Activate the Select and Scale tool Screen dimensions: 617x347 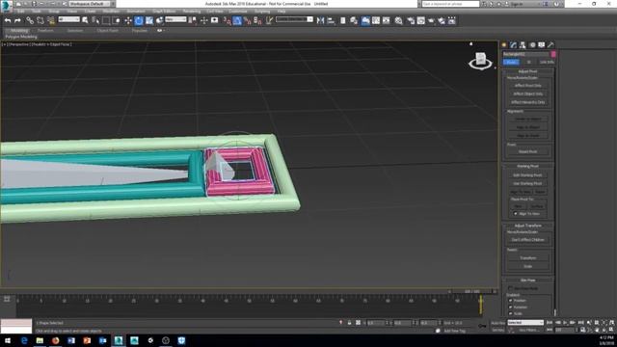(149, 20)
